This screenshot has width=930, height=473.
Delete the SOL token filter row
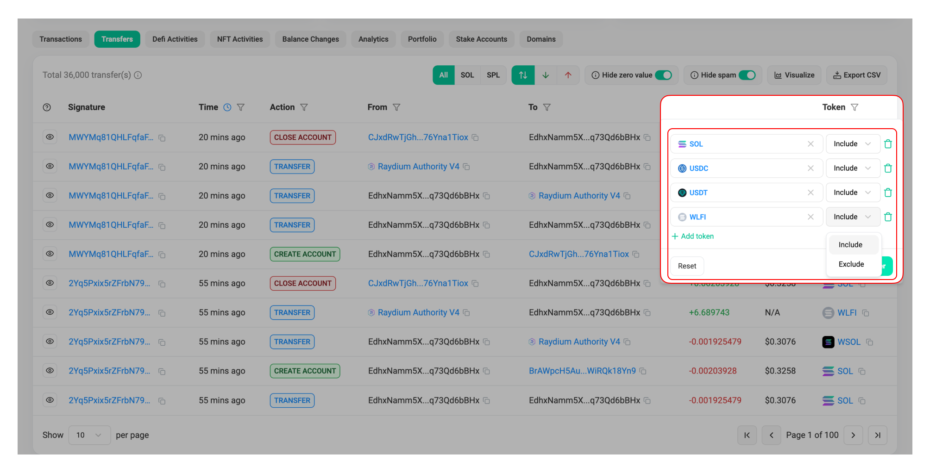point(888,144)
